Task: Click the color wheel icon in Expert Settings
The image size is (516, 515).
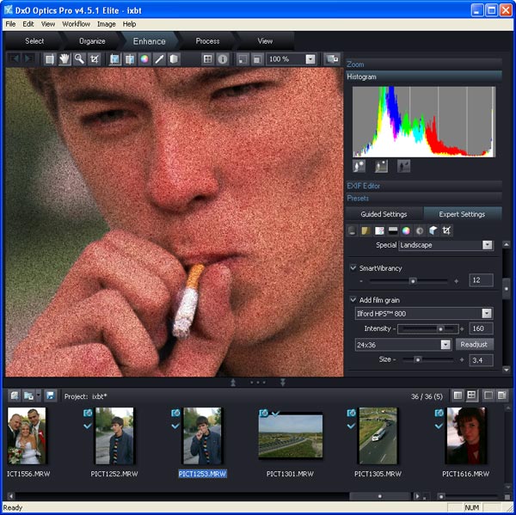Action: (x=406, y=230)
